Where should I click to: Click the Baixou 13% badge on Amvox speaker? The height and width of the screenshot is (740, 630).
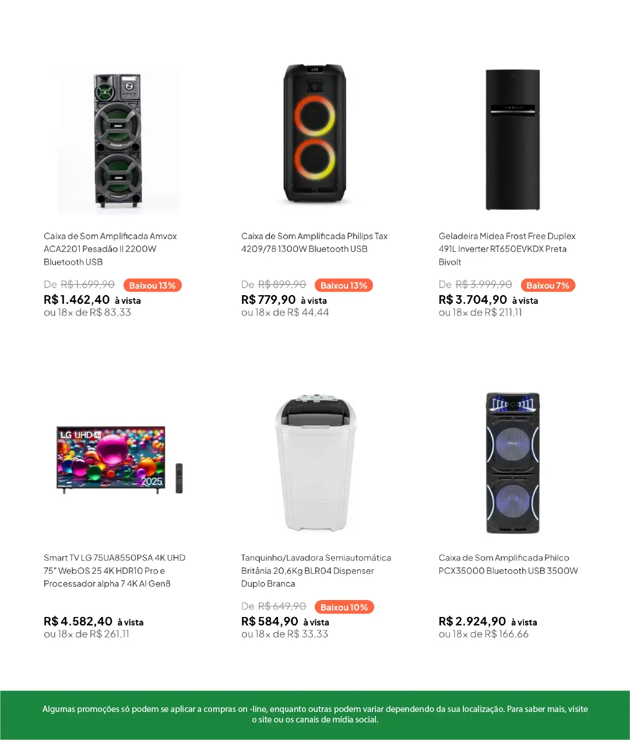pyautogui.click(x=152, y=286)
